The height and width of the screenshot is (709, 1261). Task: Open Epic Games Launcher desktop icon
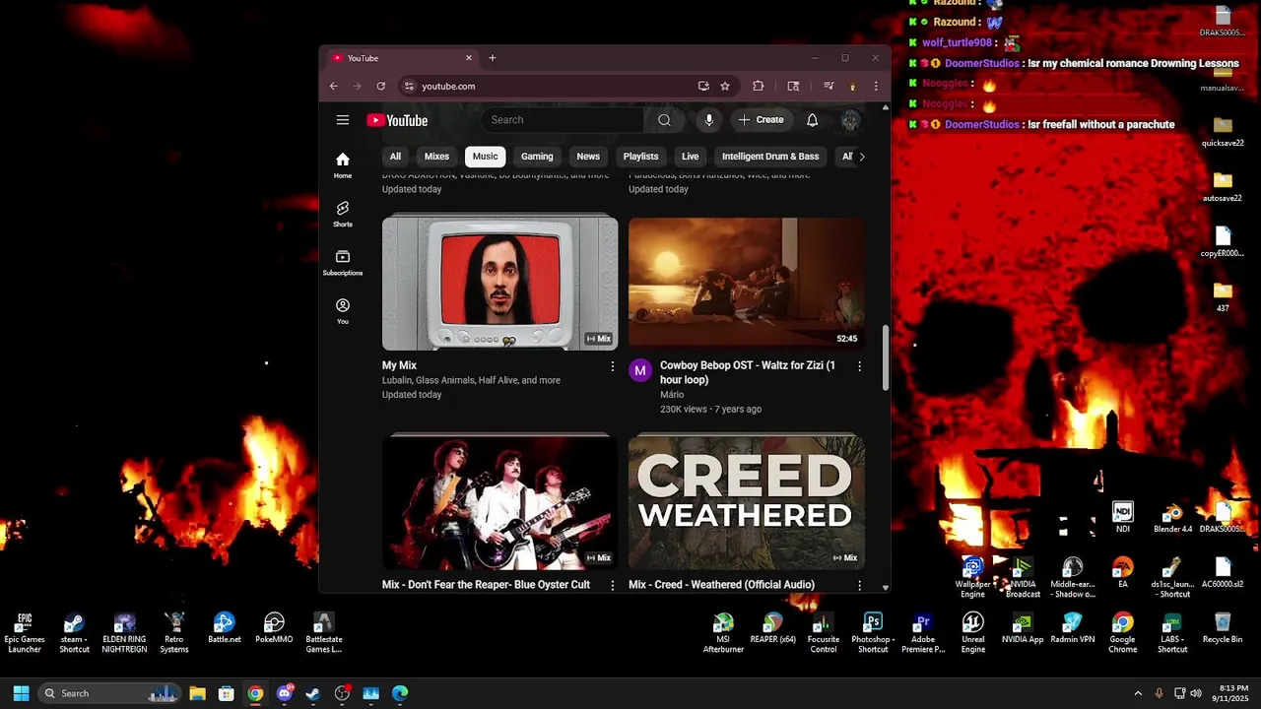(25, 633)
